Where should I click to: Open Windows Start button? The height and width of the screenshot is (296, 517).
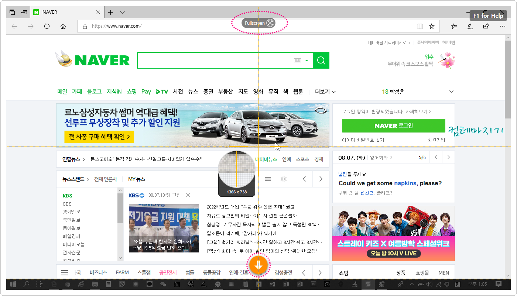pyautogui.click(x=13, y=284)
